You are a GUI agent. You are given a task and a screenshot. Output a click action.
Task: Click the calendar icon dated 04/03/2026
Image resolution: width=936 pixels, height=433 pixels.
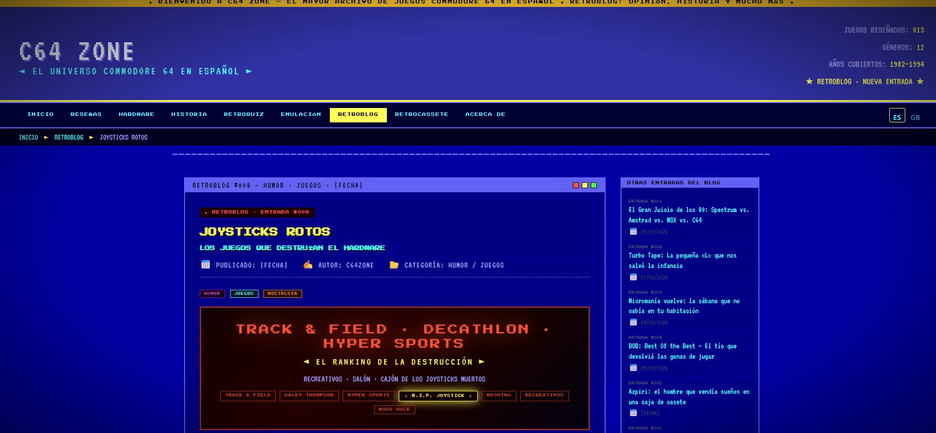coord(633,322)
